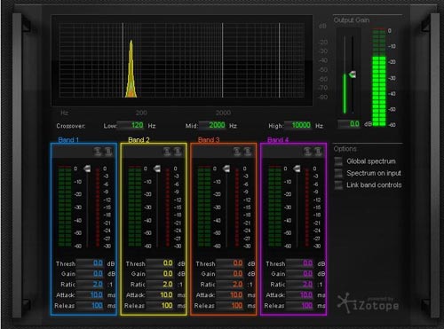Screen dimensions: 444x329
Task: Click the Band 3 Gain value field
Action: coord(230,274)
